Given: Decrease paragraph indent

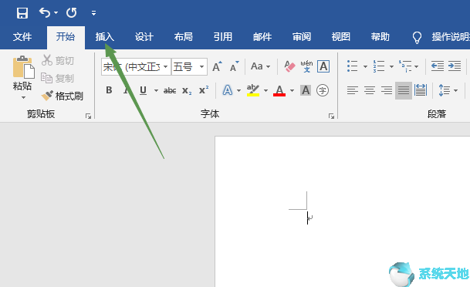Looking at the screenshot, I should (438, 66).
